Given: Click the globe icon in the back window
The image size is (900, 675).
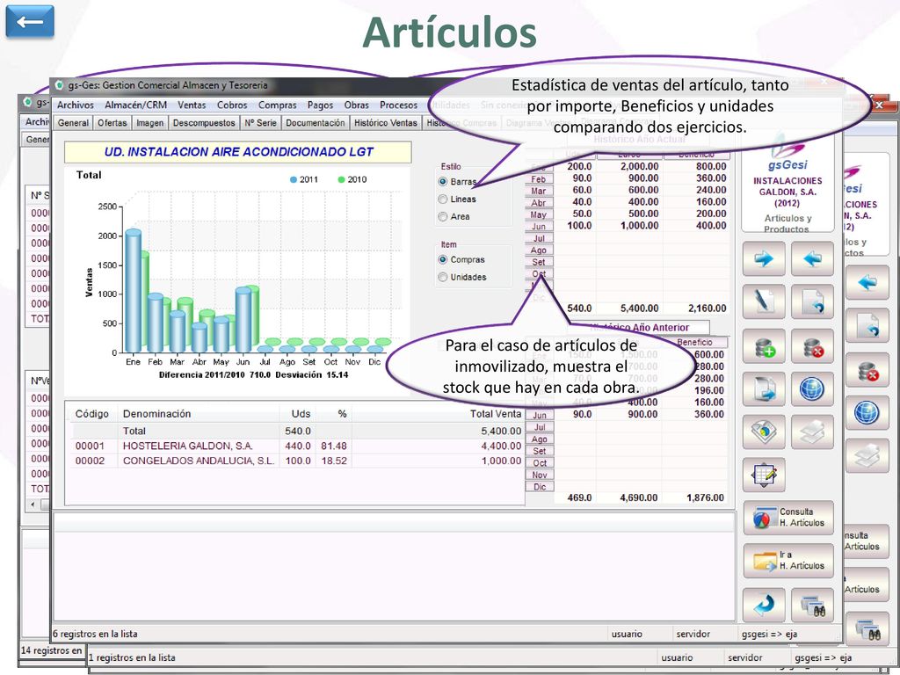Looking at the screenshot, I should point(867,413).
